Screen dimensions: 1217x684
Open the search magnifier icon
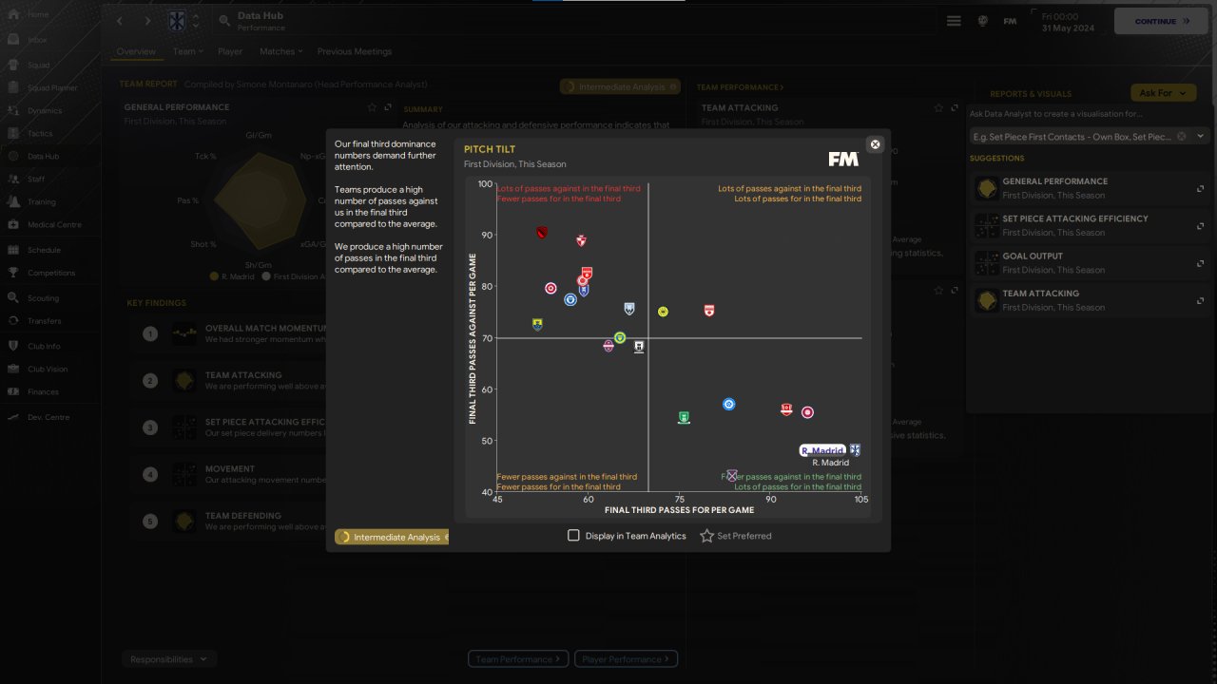pos(223,20)
